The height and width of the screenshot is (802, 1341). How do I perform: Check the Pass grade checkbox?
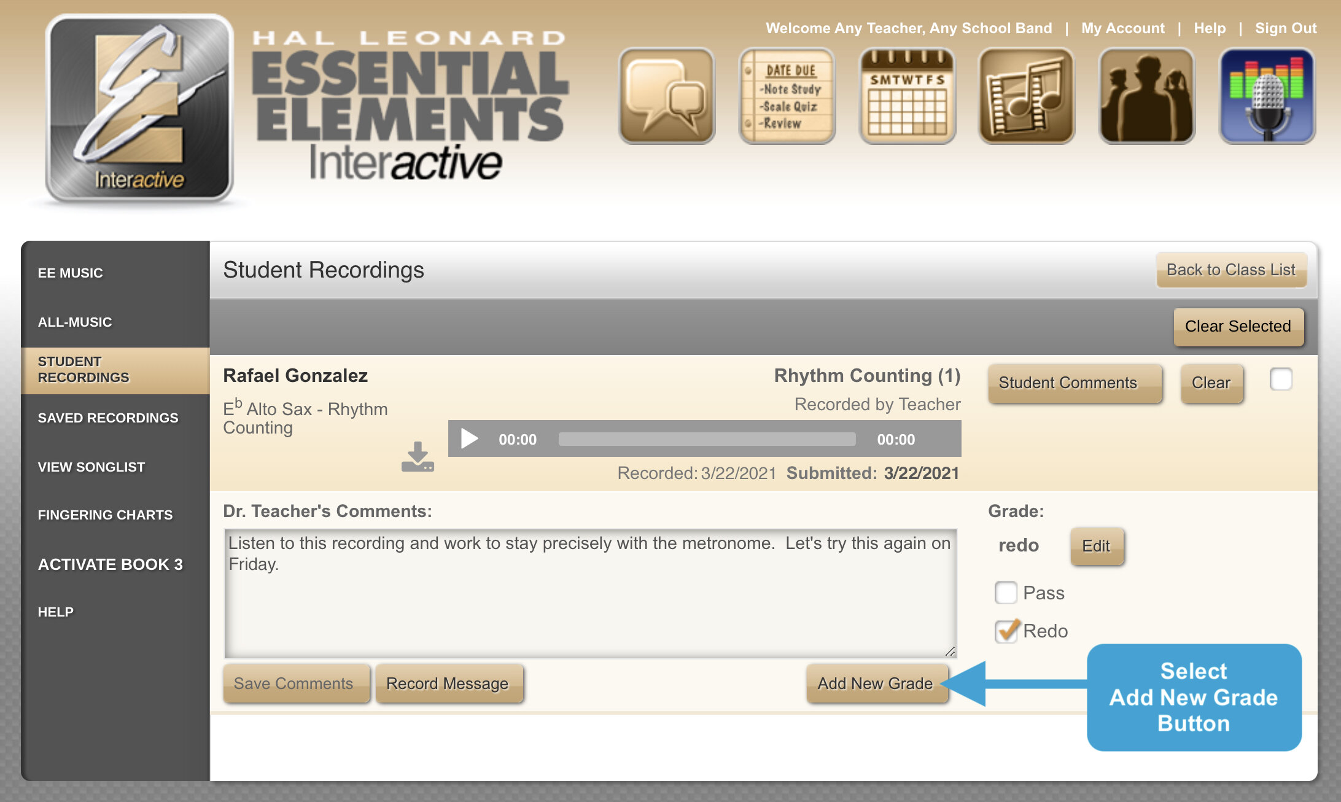pyautogui.click(x=1006, y=593)
